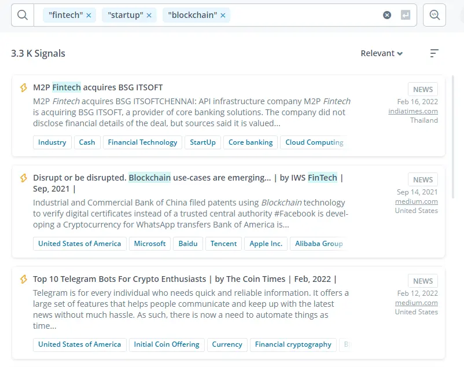Click signal bolt icon for M2P Fintech article
Viewport: 464px width, 367px height.
pos(24,87)
